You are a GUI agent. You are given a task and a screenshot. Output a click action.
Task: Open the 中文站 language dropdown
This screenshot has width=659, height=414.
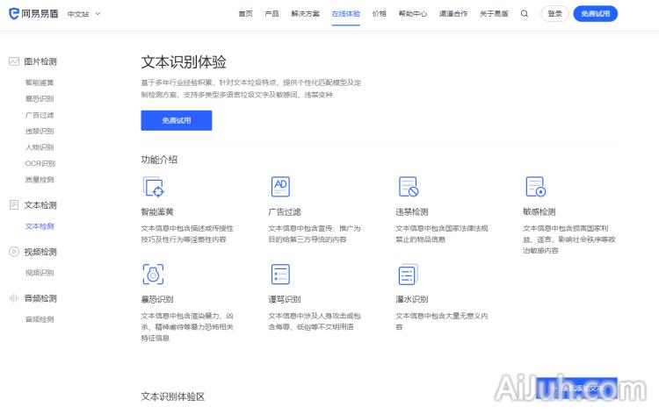pos(84,14)
